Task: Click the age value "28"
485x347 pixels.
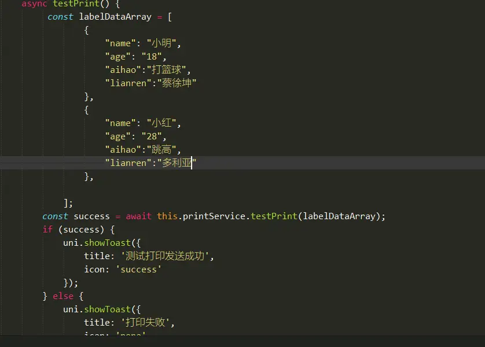Action: point(156,136)
